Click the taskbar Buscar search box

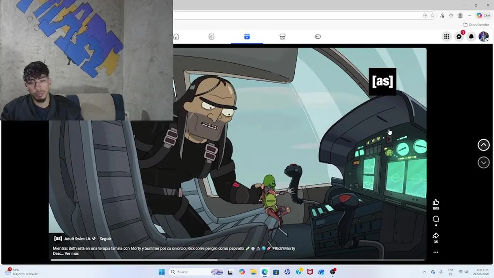196,272
